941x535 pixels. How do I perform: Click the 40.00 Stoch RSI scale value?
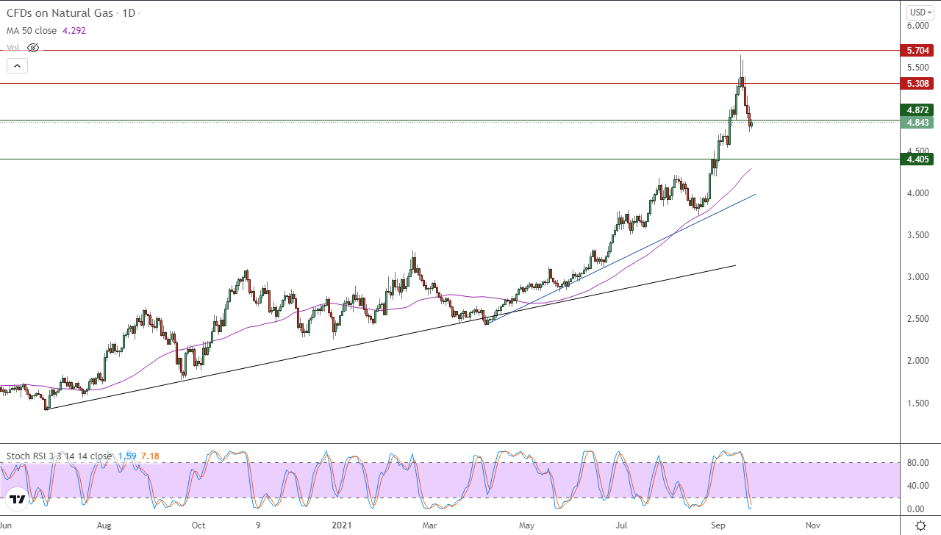click(x=918, y=486)
